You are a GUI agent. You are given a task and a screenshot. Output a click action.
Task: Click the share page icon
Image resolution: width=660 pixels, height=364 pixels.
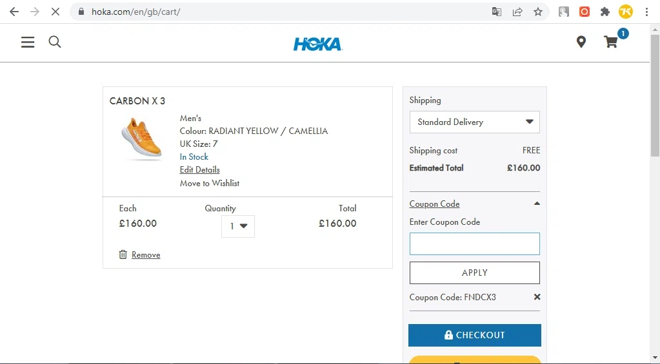click(x=517, y=12)
